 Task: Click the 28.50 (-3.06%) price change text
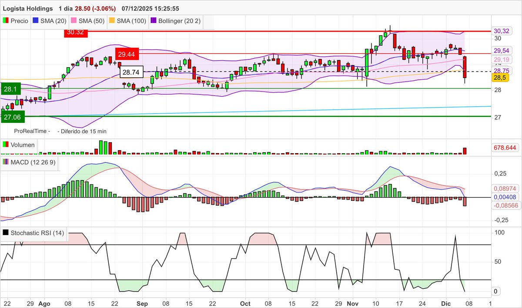(x=96, y=9)
